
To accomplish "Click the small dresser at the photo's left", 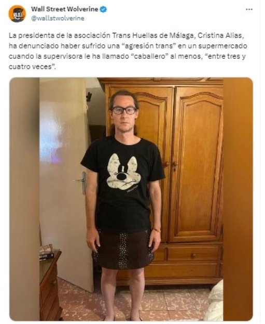I will 50,286.
